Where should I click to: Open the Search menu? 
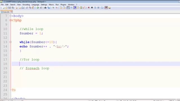tap(13, 5)
